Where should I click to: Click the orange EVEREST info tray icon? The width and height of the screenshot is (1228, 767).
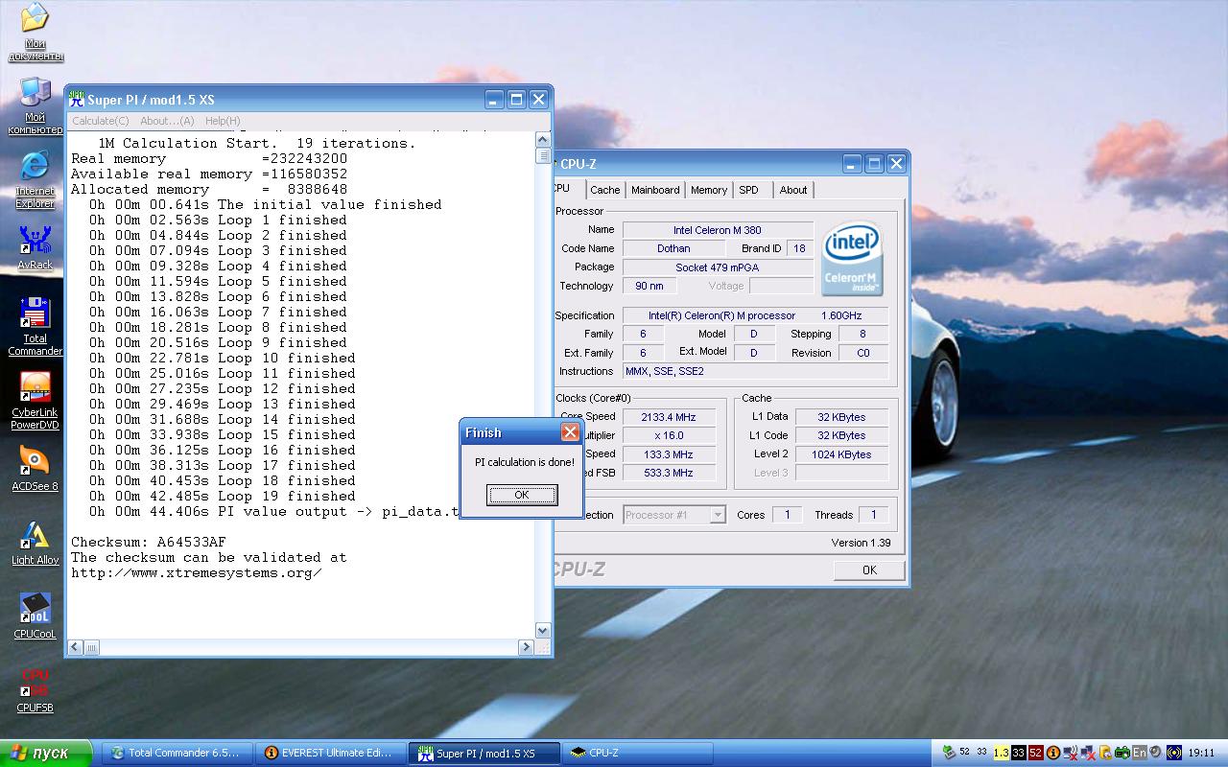[1053, 753]
